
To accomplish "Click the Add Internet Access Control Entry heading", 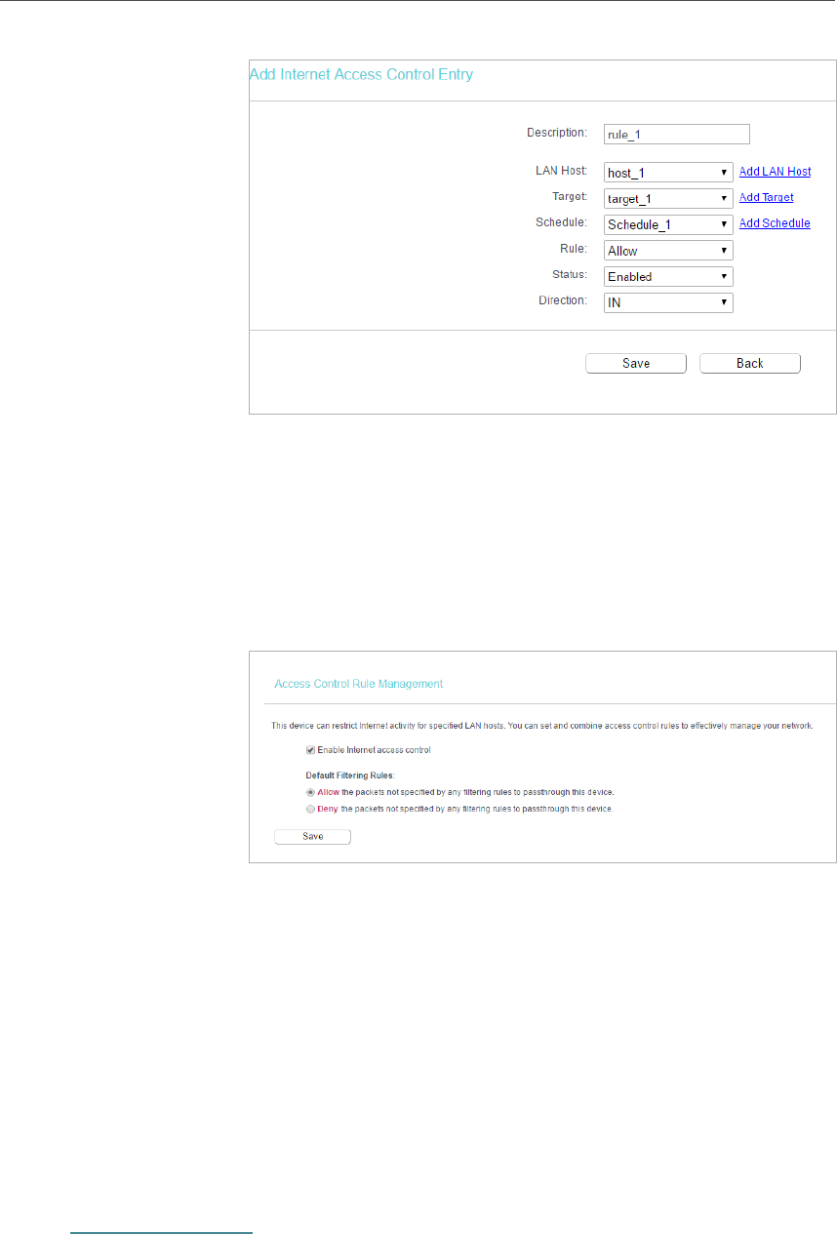I will (362, 74).
